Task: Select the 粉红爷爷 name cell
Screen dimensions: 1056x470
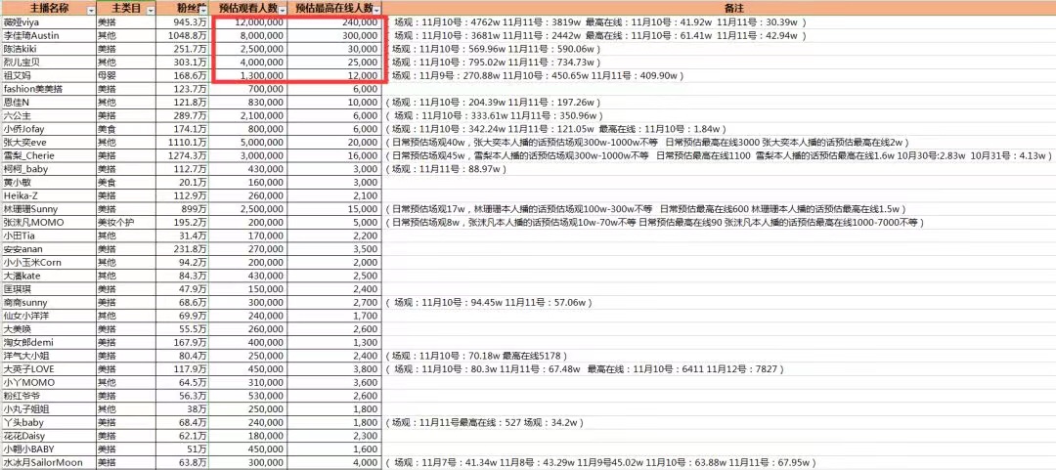Action: [49, 396]
